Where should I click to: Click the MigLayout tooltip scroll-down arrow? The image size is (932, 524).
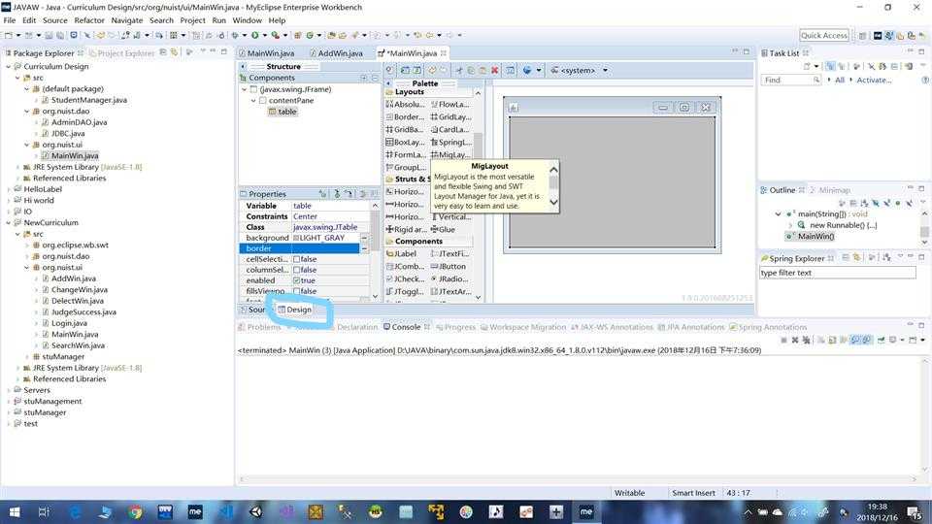tap(554, 203)
